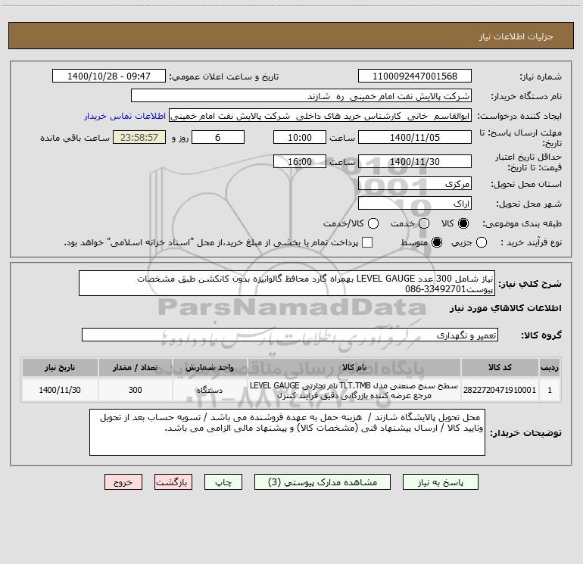Open مشاهده مدارک پیوستی (3) attachments
The image size is (583, 564).
coord(323,482)
